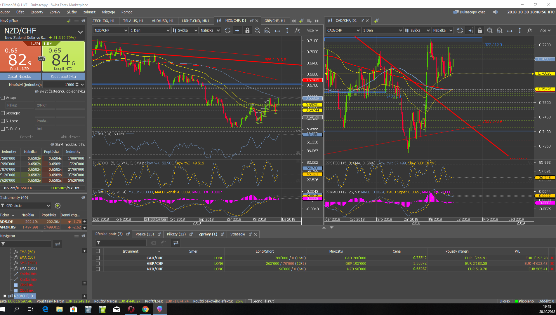Open the Služby menu

(x=72, y=12)
